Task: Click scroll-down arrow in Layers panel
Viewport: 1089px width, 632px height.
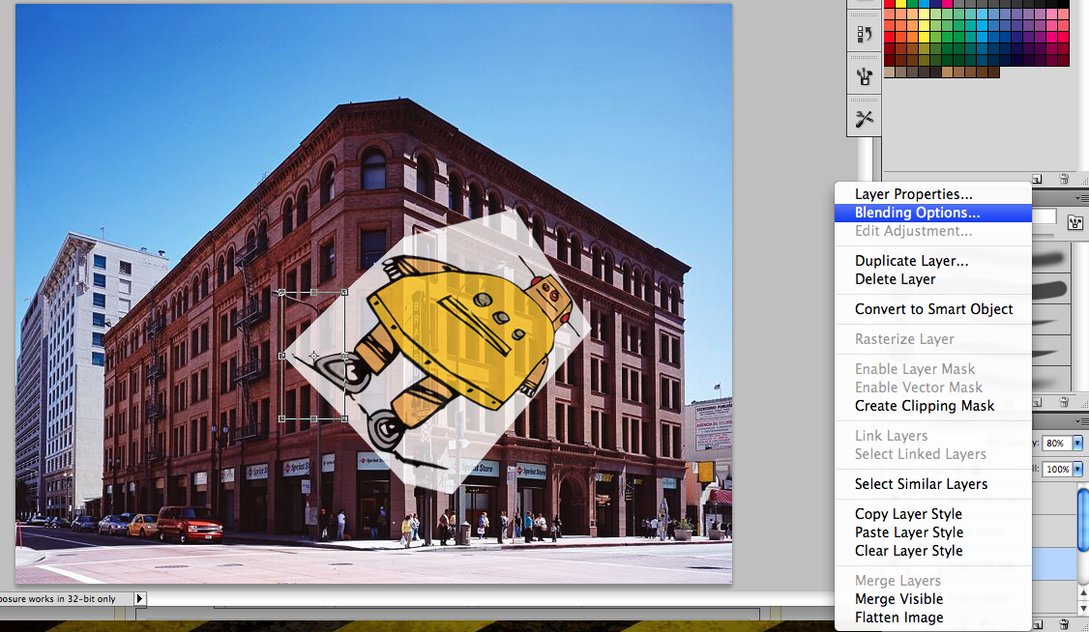Action: [1083, 609]
